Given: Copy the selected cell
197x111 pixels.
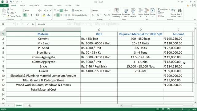Looking at the screenshot, I should pos(10,13).
